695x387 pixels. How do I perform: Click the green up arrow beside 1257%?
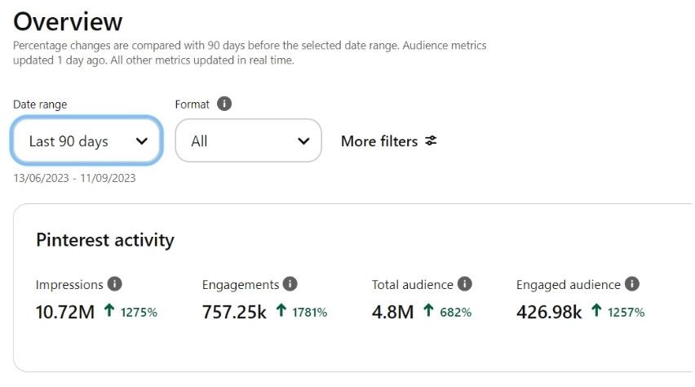596,310
